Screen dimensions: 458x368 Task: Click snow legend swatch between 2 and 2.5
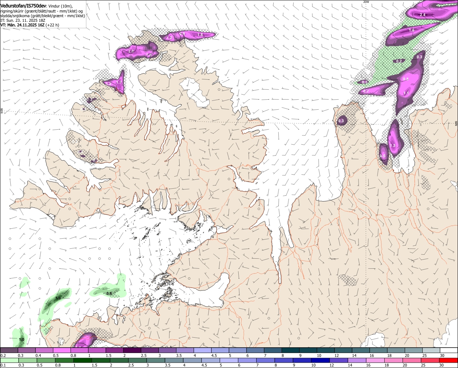132,350
